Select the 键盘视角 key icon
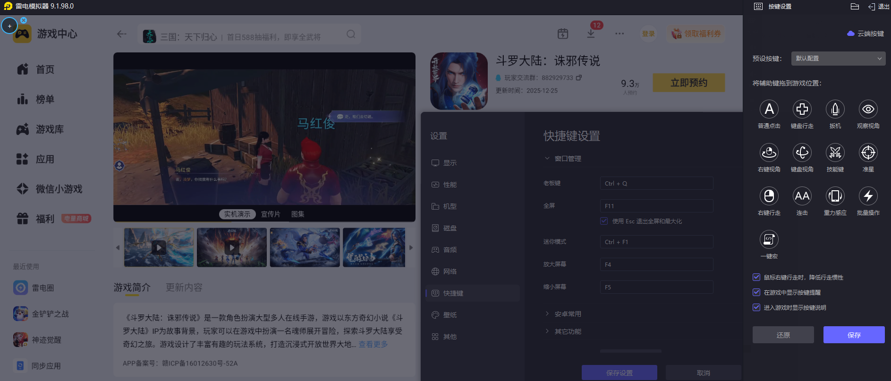 [x=802, y=152]
